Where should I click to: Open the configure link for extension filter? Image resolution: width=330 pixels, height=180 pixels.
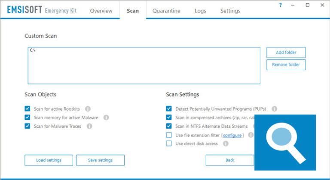coord(232,135)
